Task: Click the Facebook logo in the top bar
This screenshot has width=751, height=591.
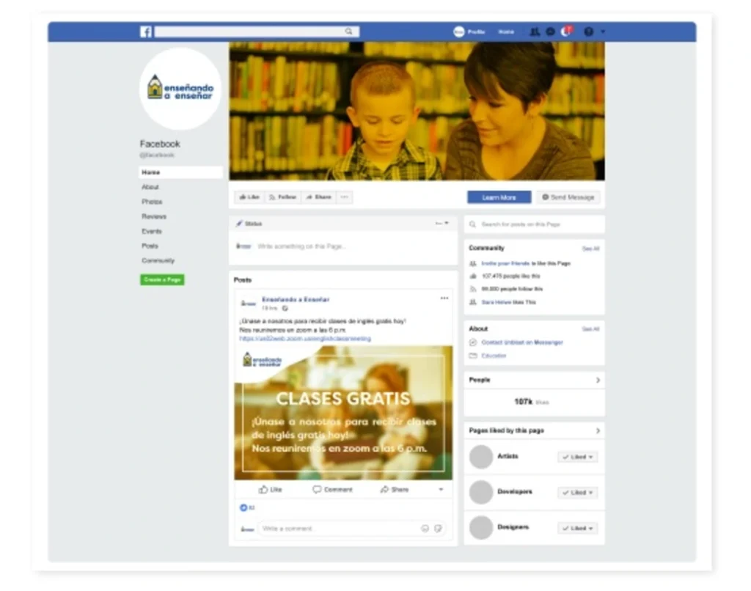Action: [146, 32]
